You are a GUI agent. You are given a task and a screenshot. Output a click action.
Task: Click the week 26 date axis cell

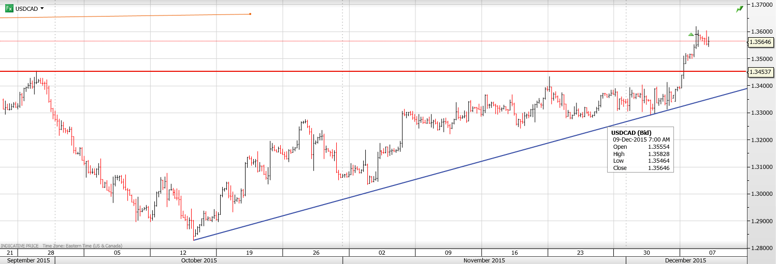pyautogui.click(x=316, y=253)
